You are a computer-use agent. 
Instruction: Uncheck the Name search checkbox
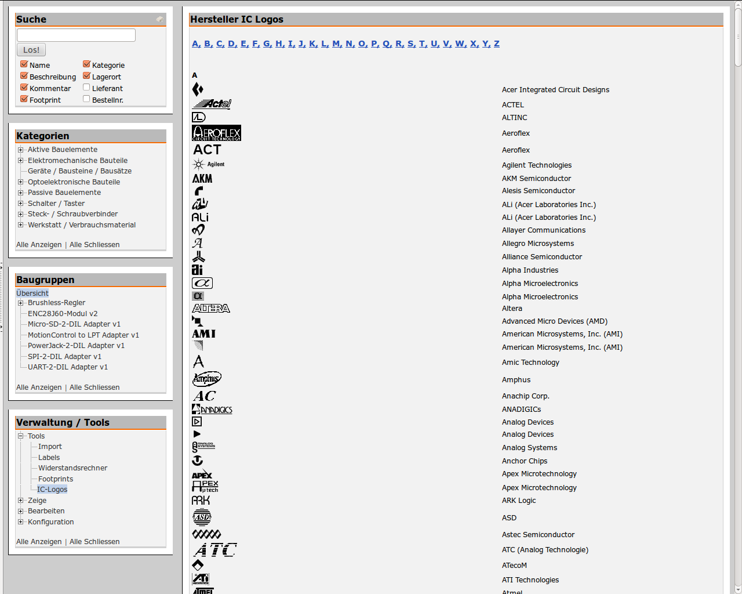coord(24,64)
